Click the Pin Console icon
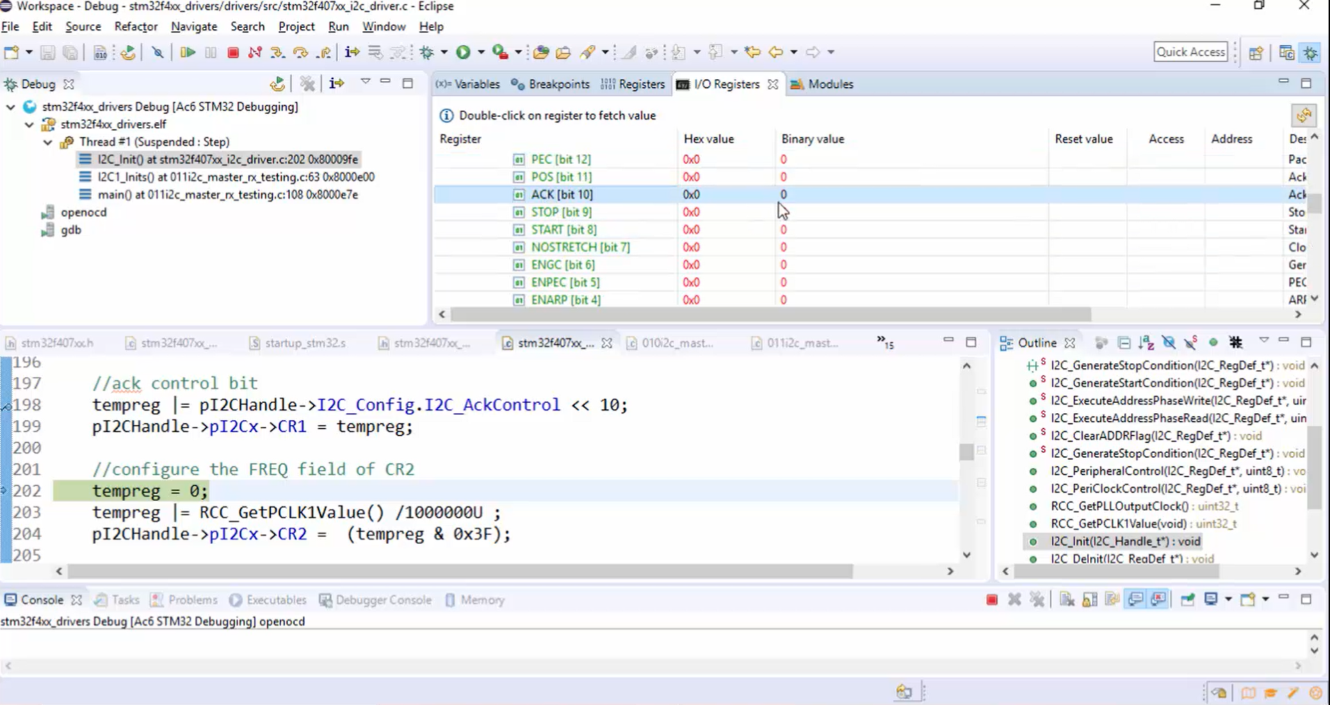This screenshot has width=1330, height=705. coord(1187,599)
